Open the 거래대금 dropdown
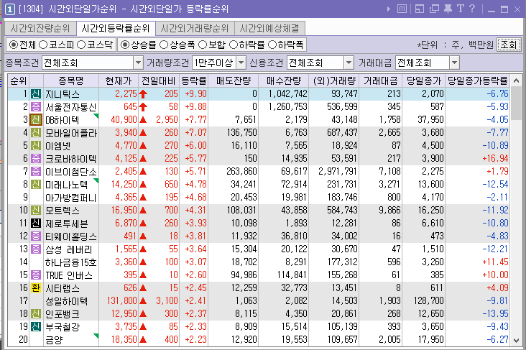Screen dimensions: 526x350 (454, 63)
